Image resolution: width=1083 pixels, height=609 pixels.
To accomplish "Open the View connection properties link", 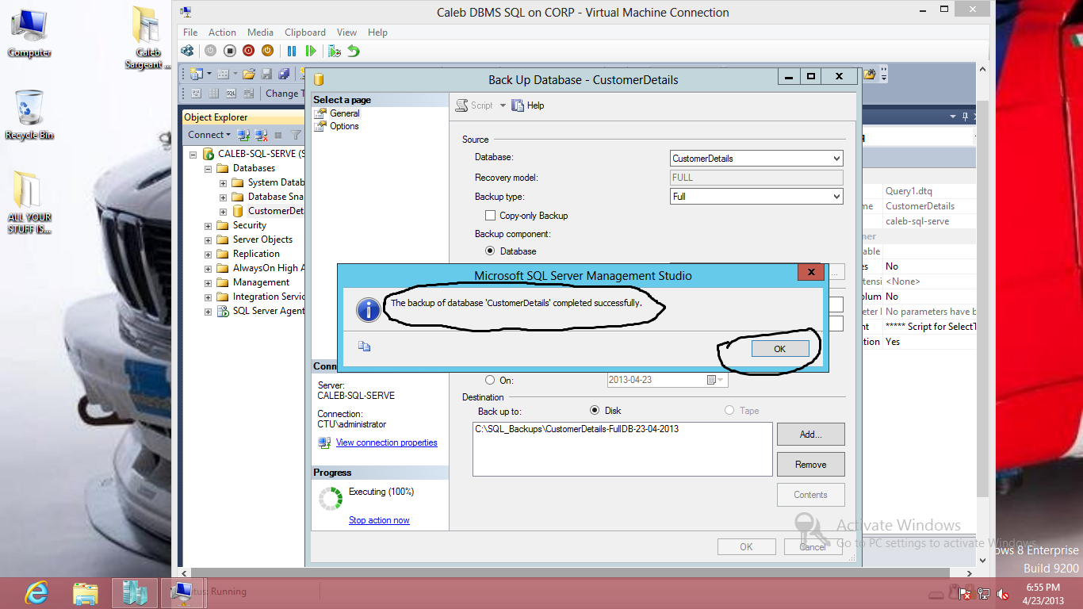I will 386,442.
